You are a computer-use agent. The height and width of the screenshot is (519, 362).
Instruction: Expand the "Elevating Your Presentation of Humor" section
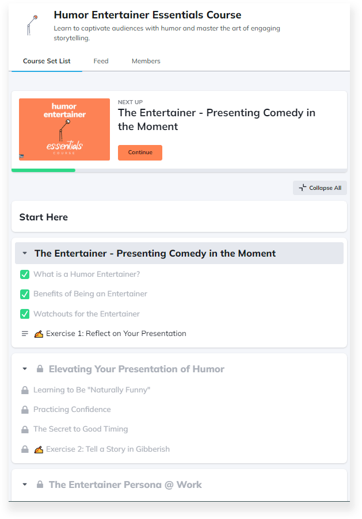coord(24,368)
